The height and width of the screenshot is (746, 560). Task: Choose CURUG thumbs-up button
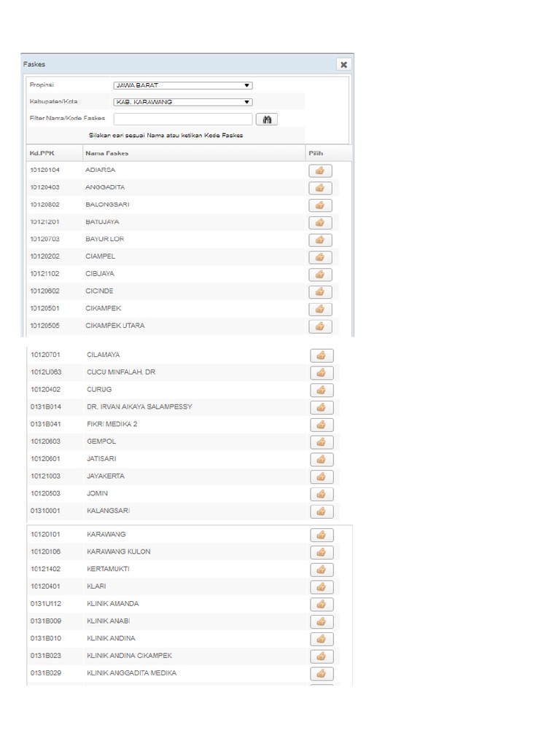tap(322, 390)
